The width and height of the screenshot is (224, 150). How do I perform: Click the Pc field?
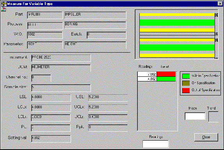pyautogui.click(x=51, y=128)
